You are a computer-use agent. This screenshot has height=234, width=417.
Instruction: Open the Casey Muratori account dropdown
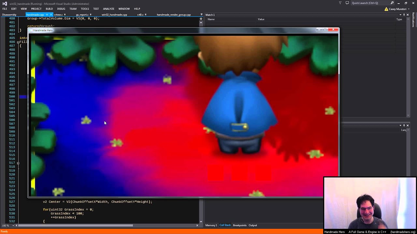point(399,9)
